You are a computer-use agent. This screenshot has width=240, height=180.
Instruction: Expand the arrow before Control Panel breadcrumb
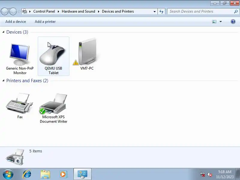[30, 11]
